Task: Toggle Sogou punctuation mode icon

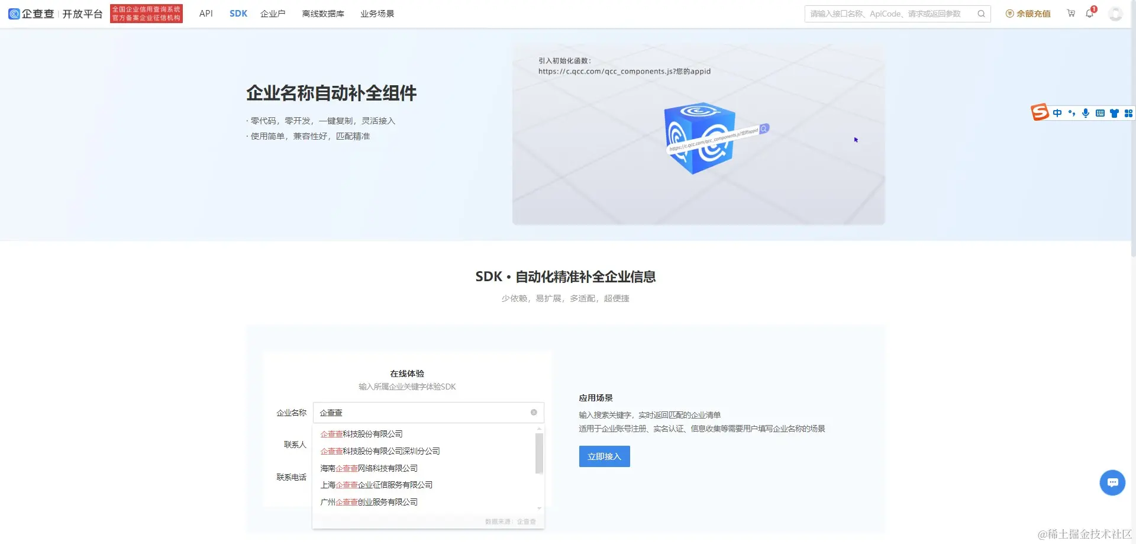Action: pyautogui.click(x=1072, y=113)
